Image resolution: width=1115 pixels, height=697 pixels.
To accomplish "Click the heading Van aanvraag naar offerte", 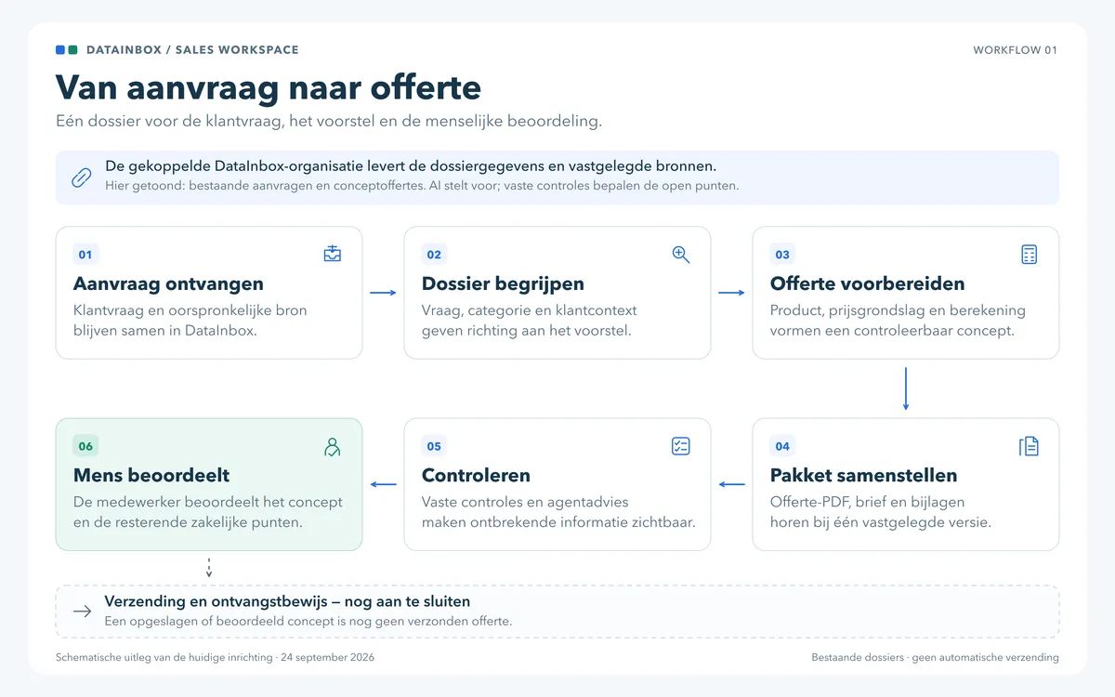I will pyautogui.click(x=269, y=87).
